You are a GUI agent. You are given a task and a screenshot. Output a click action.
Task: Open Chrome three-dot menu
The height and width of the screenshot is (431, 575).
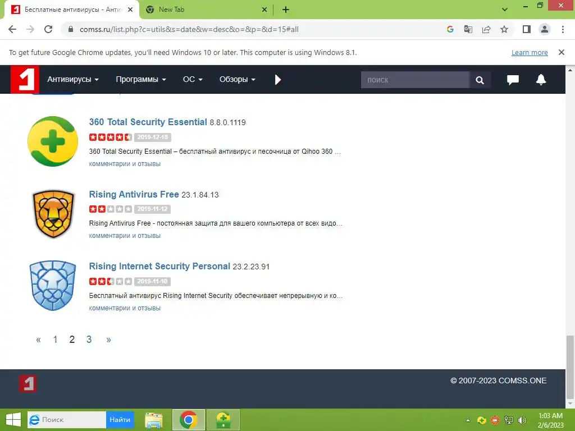point(563,29)
